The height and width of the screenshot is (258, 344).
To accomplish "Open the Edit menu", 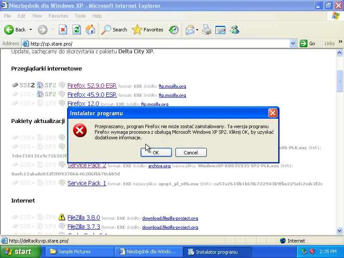I will click(21, 16).
